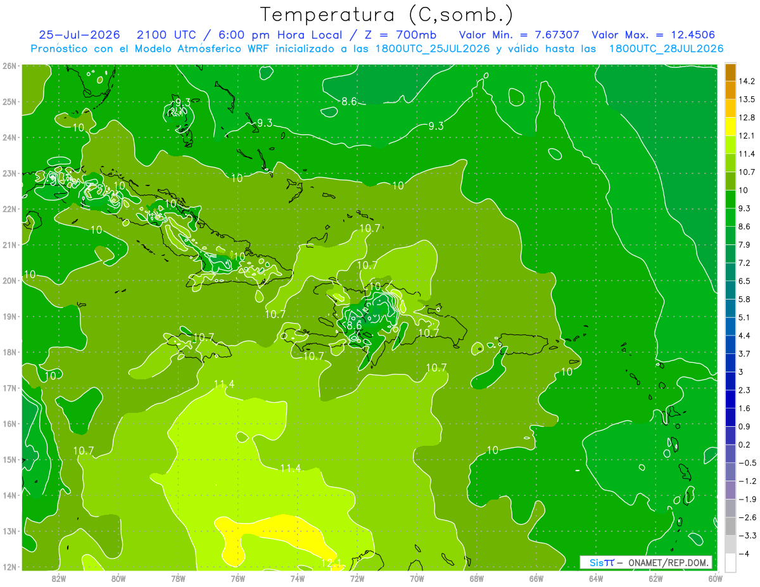Click the legend label "0.9"
Screen dimensions: 760x587
(x=744, y=427)
